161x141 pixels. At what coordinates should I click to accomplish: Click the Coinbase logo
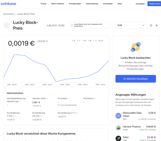tap(8, 4)
